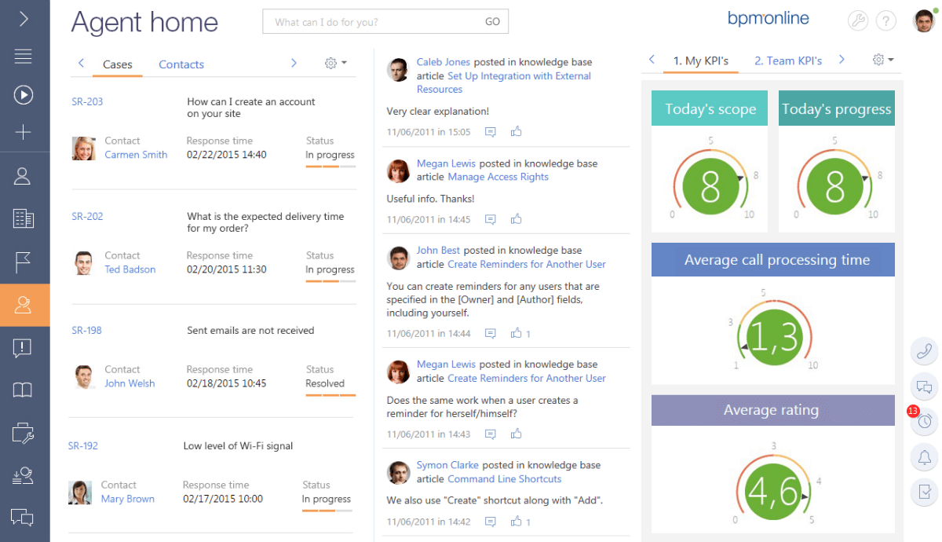This screenshot has height=542, width=942.
Task: Open contact Carmen Smith
Action: pos(136,155)
